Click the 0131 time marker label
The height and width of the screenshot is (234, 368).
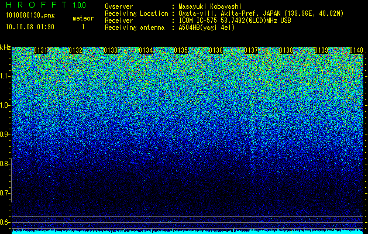coord(40,50)
